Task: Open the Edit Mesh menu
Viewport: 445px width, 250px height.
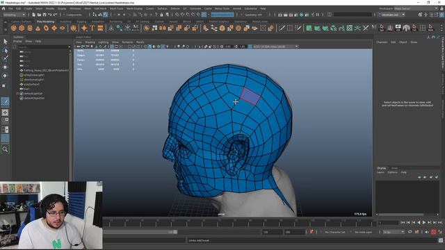Action: click(100, 8)
